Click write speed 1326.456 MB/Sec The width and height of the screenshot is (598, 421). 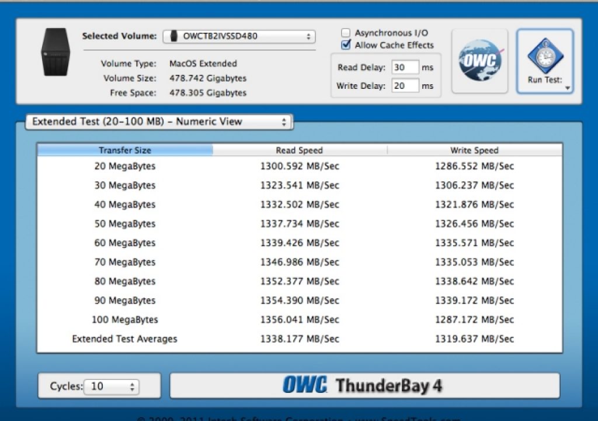tap(474, 223)
